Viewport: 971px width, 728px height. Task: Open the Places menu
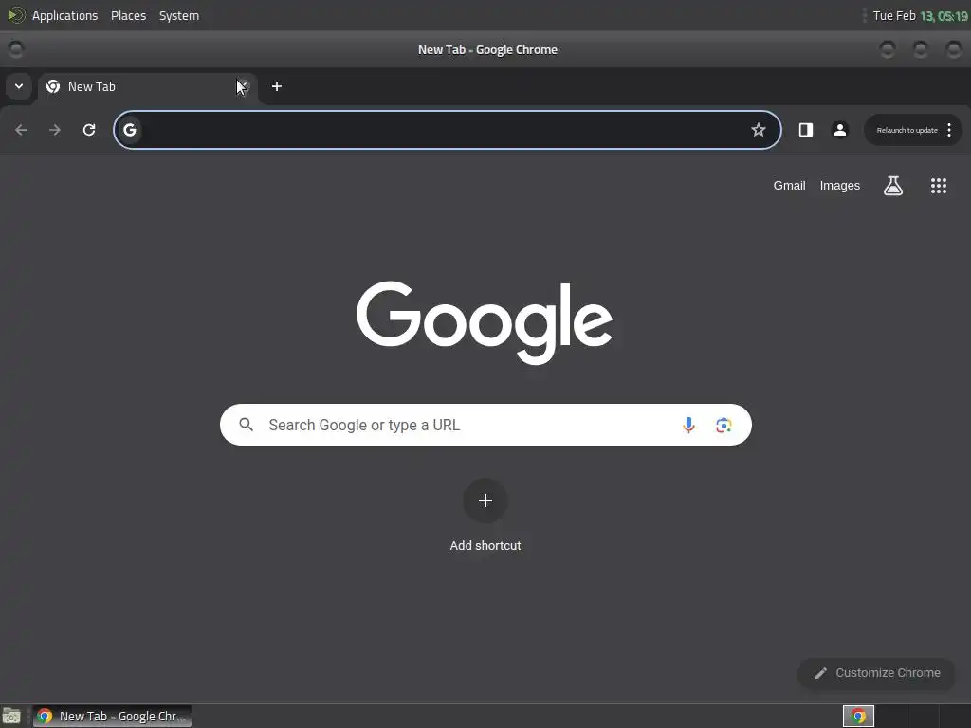(x=128, y=15)
